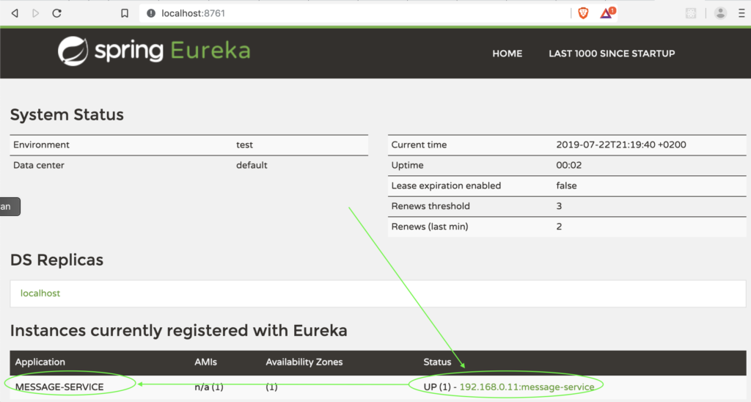Image resolution: width=751 pixels, height=402 pixels.
Task: Open the localhost replica link
Action: pyautogui.click(x=40, y=293)
